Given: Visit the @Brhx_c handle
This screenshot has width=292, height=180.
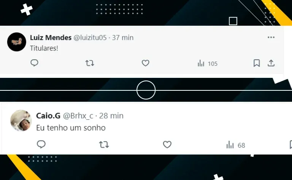Looking at the screenshot, I should (78, 116).
